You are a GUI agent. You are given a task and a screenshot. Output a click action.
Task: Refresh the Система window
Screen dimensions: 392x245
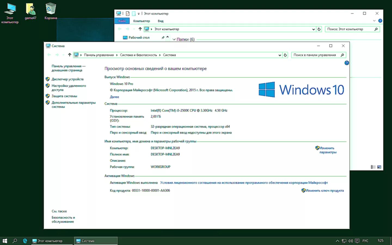tap(285, 55)
